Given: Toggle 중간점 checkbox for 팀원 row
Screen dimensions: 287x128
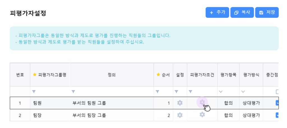Looking at the screenshot, I should coord(277,103).
